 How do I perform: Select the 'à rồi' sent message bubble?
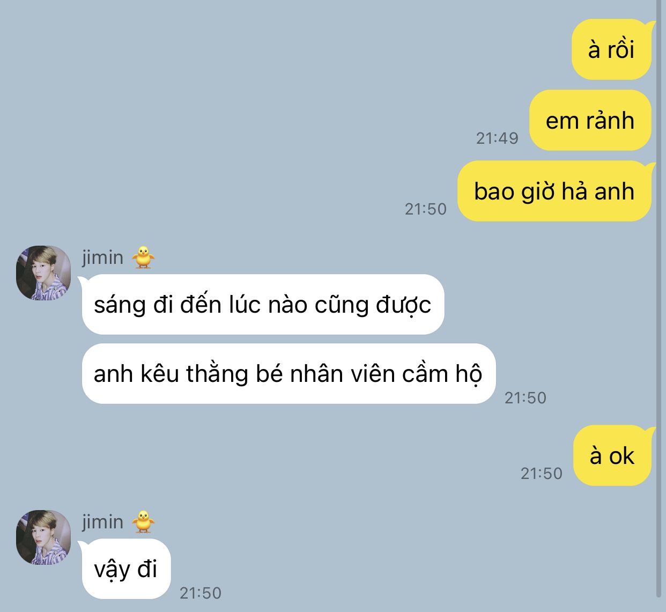coord(612,49)
